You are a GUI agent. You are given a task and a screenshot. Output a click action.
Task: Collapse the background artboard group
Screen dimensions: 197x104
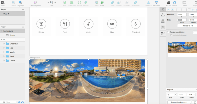pyautogui.click(x=1, y=31)
